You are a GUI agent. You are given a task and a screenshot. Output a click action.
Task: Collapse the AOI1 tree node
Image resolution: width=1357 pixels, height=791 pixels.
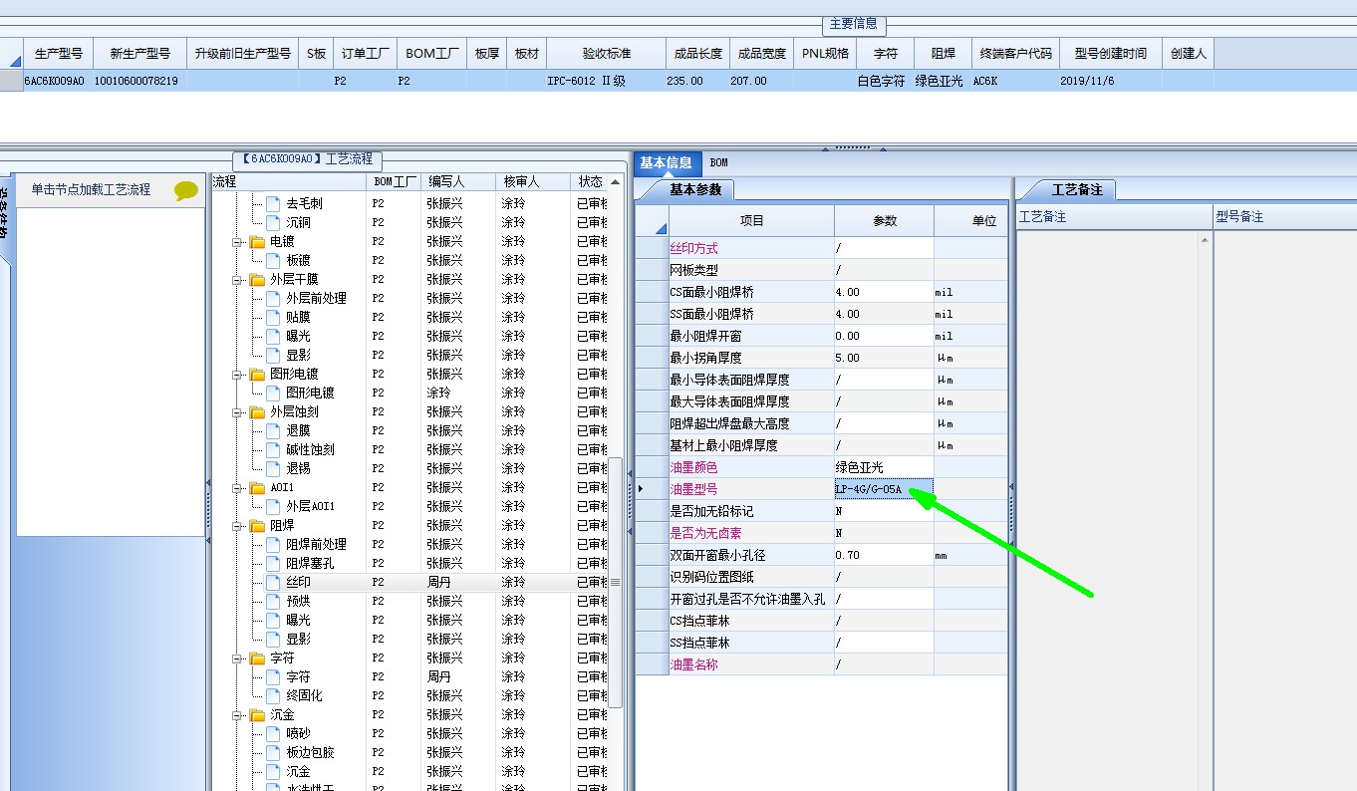239,488
